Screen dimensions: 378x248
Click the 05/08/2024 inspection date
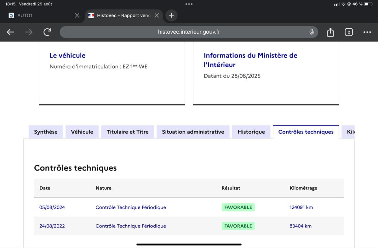tap(52, 207)
